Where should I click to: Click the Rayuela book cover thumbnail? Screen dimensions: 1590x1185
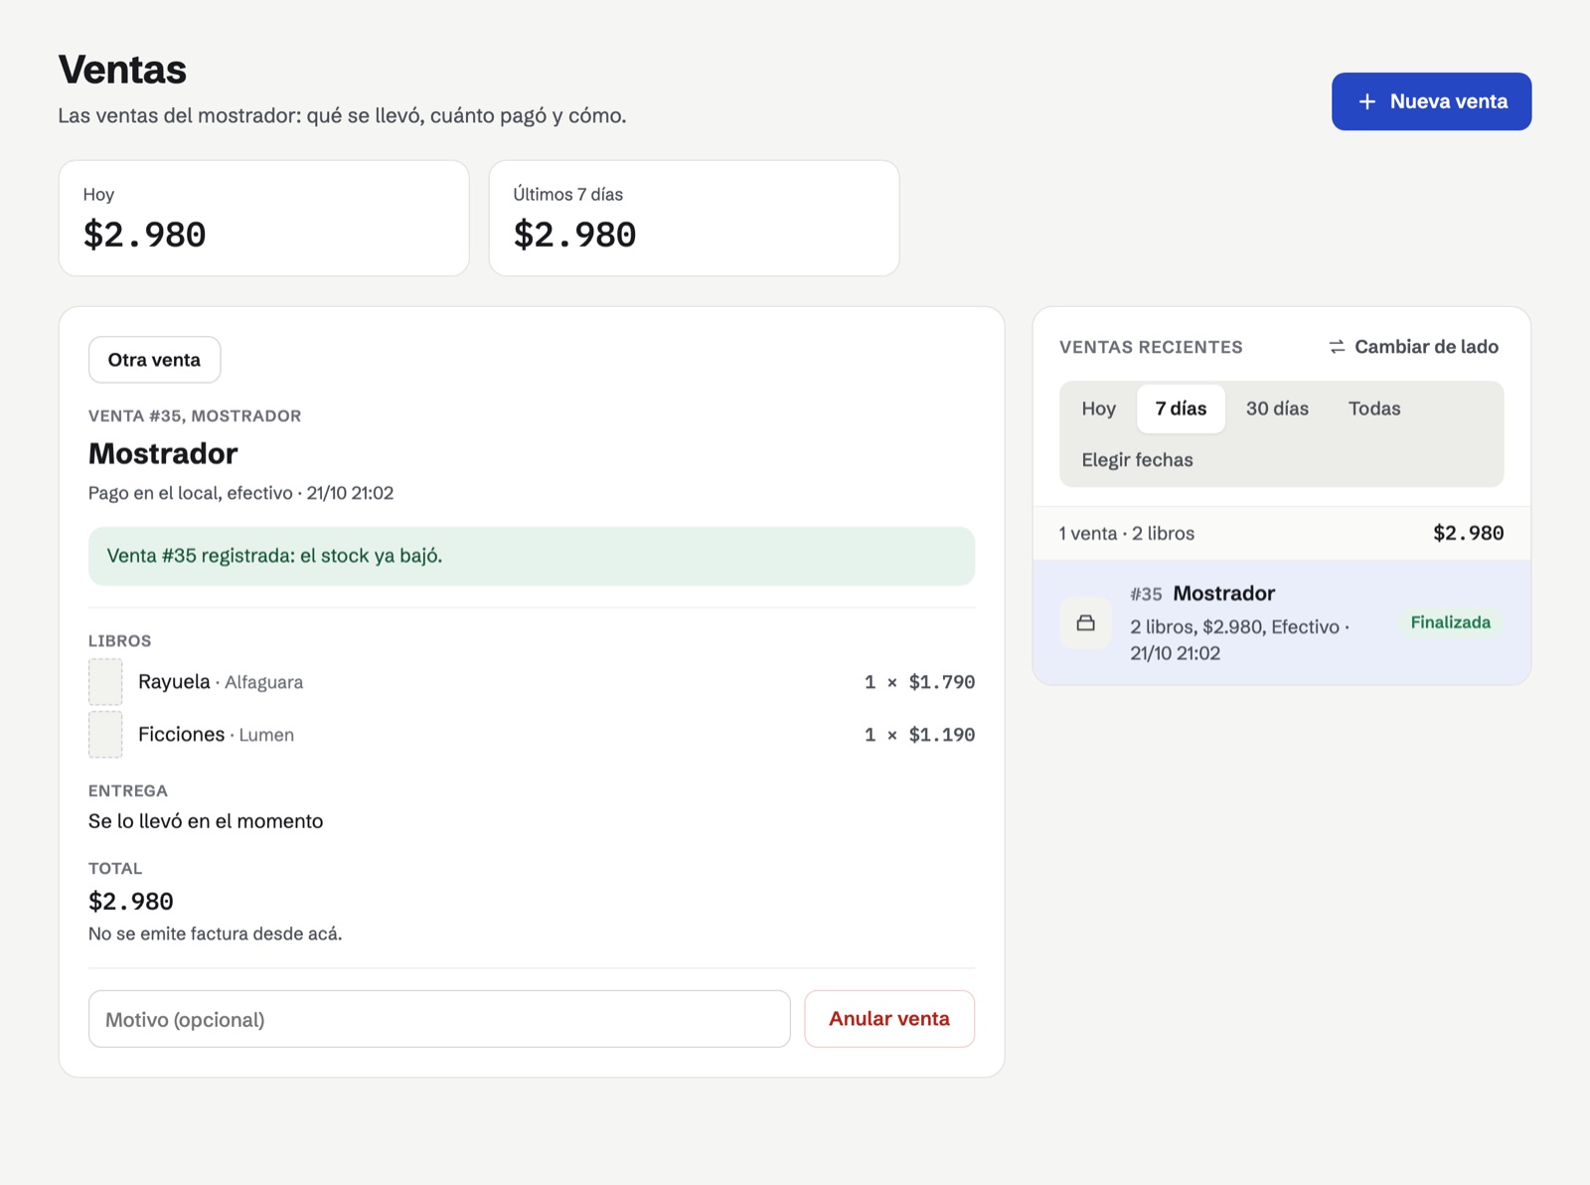[105, 682]
